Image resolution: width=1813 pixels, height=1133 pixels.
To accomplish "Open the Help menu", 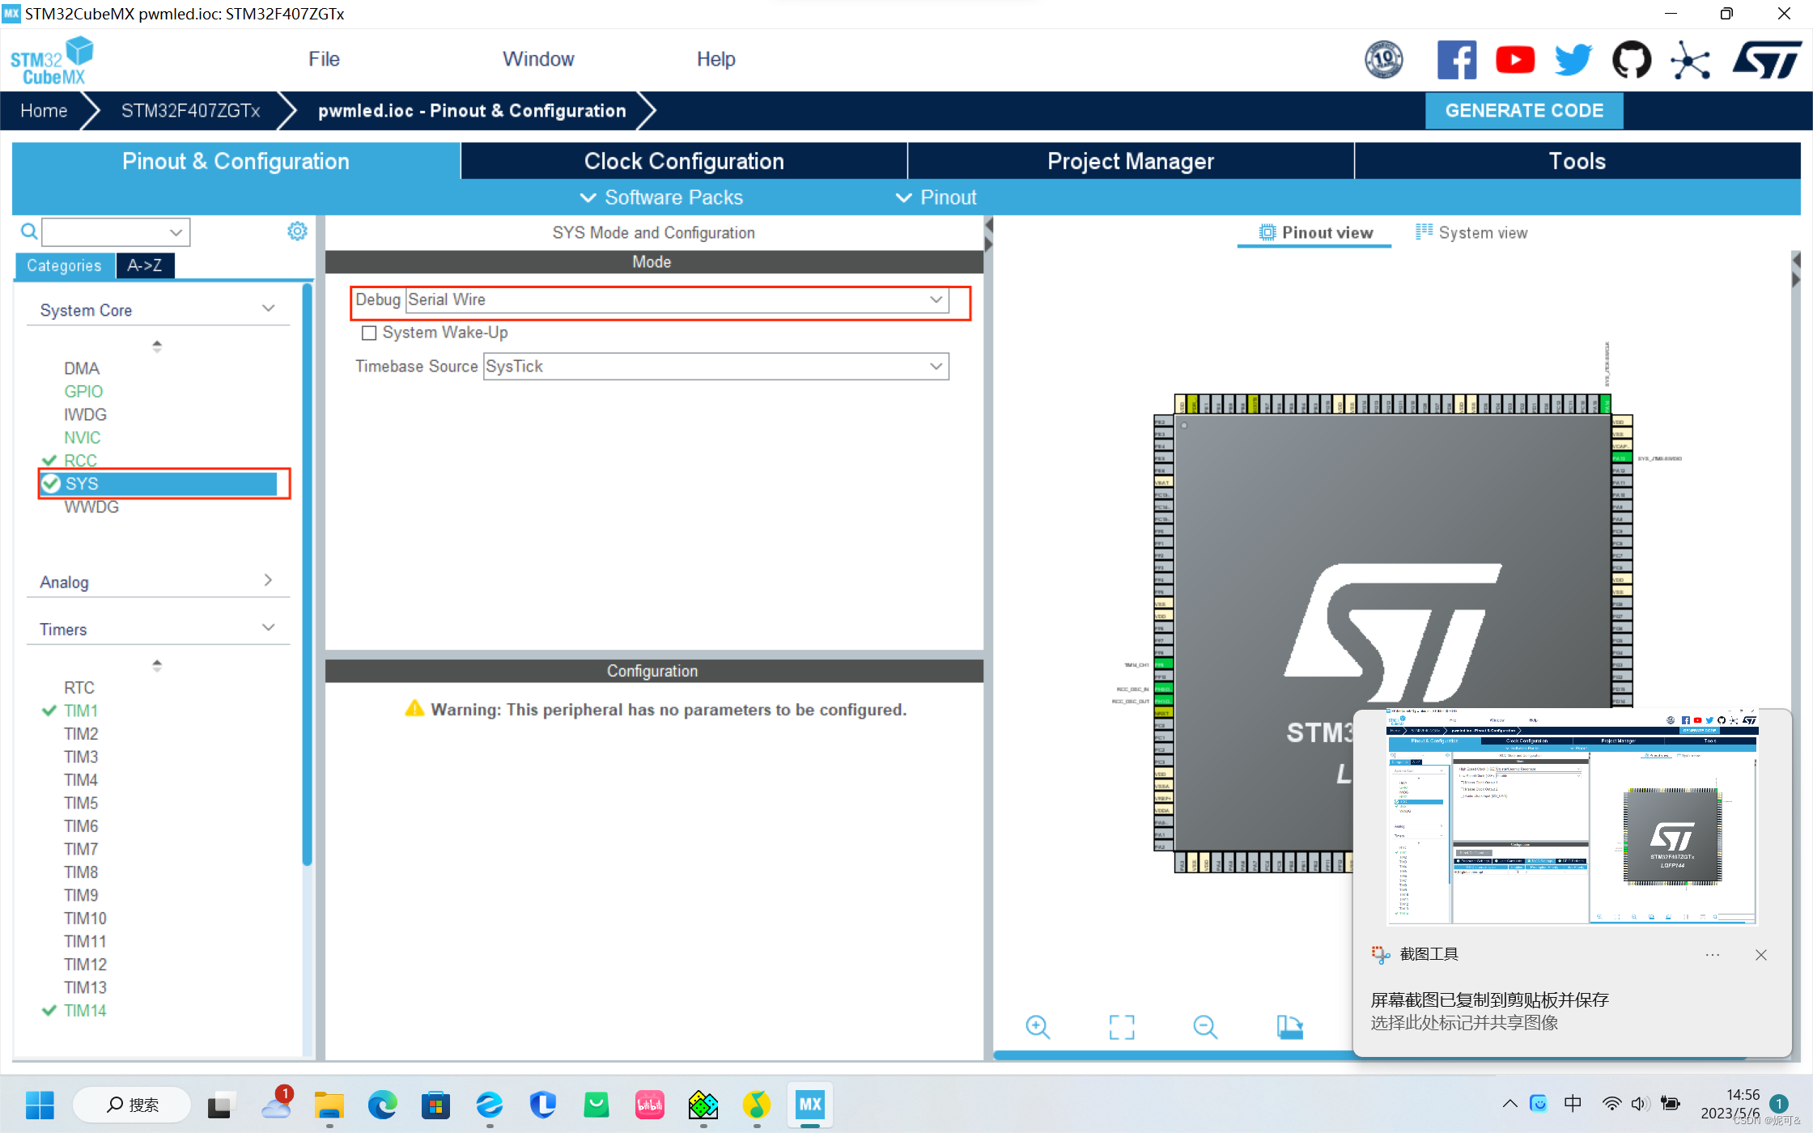I will [x=715, y=59].
